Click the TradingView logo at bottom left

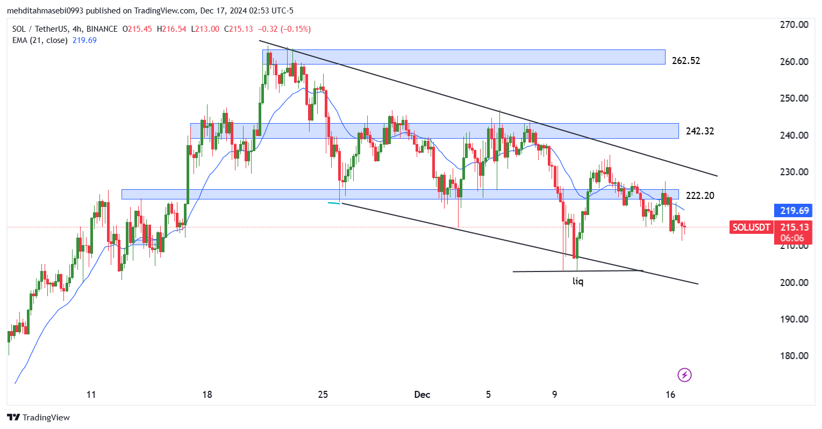point(38,417)
